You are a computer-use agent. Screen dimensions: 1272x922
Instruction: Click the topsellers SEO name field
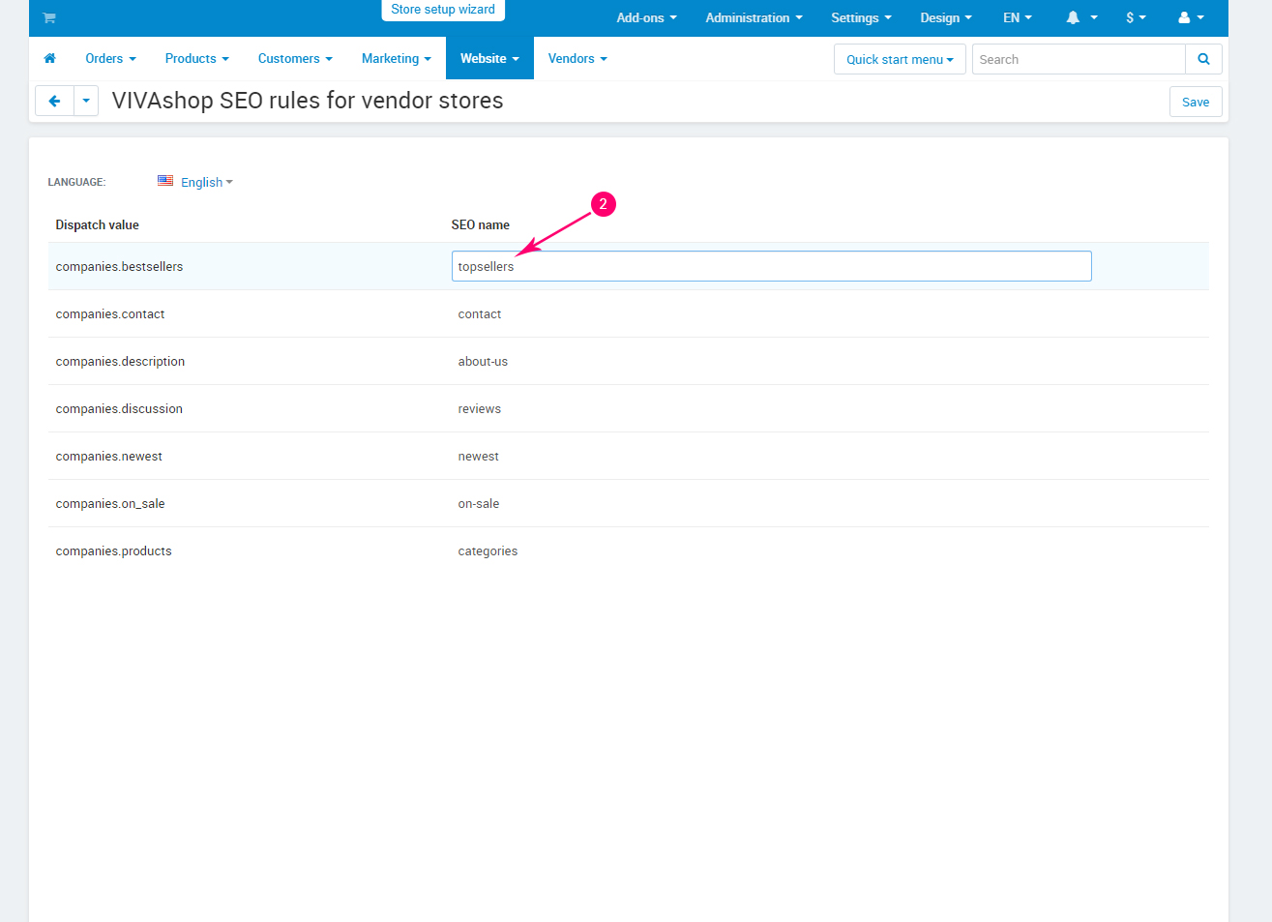[771, 267]
